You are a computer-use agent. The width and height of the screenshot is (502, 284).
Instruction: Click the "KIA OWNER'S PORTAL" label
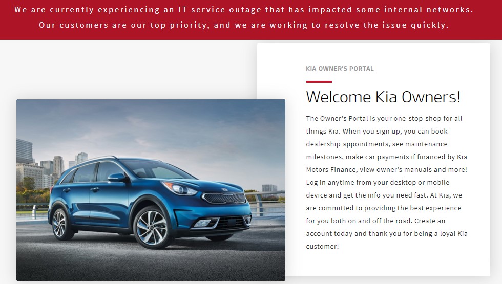pyautogui.click(x=340, y=69)
